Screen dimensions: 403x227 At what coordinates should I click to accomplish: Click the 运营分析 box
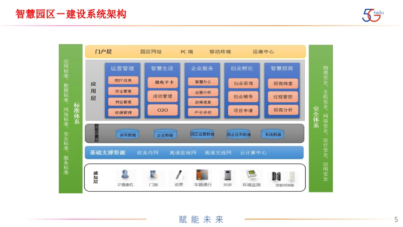click(203, 92)
